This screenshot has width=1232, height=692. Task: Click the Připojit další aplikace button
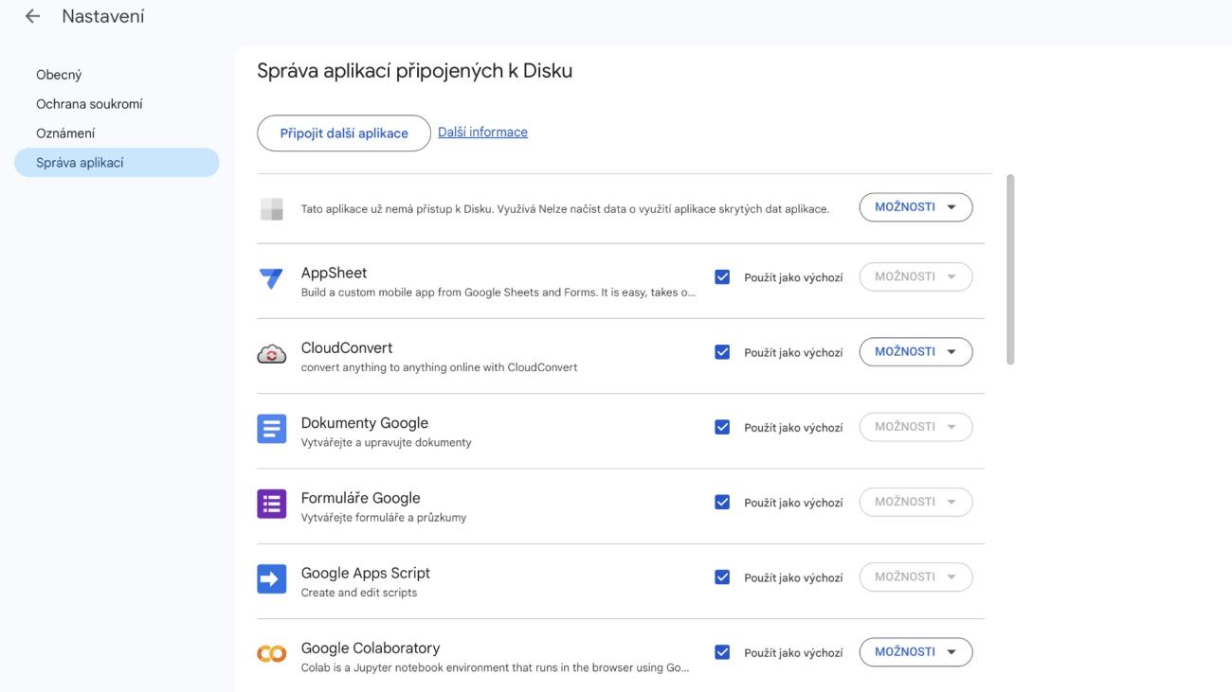pyautogui.click(x=344, y=133)
